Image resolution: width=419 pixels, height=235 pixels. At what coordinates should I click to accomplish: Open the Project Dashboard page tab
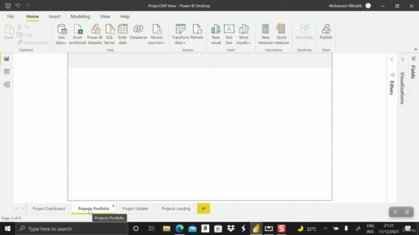click(x=48, y=209)
